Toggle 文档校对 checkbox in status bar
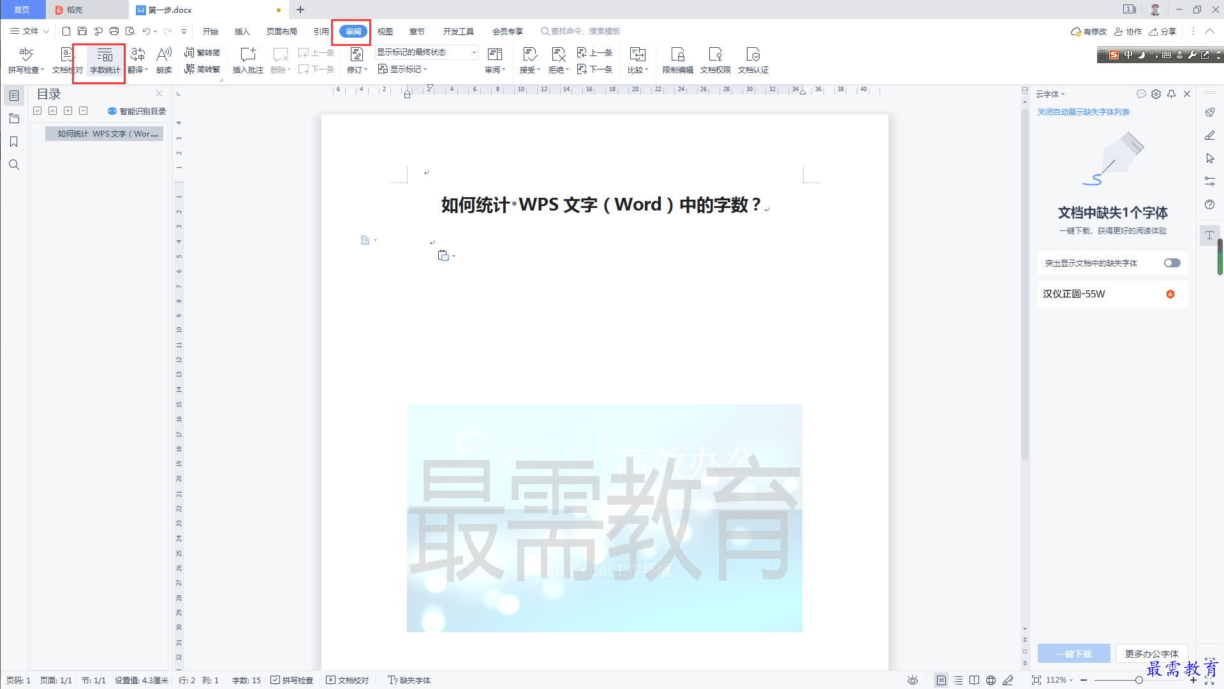This screenshot has width=1224, height=689. (x=348, y=680)
